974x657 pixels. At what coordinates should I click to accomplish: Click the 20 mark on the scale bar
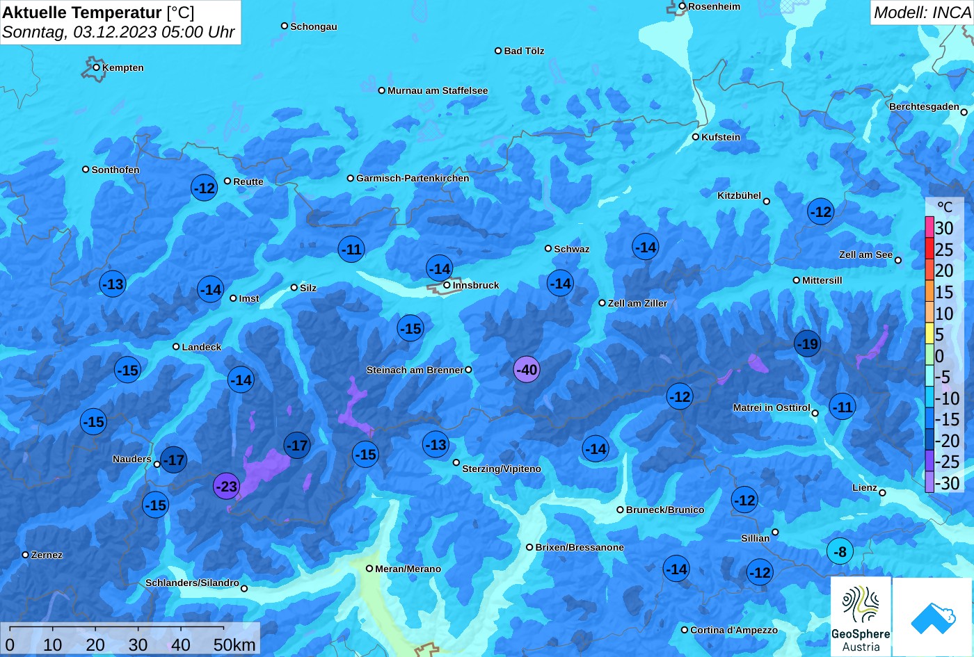[95, 644]
